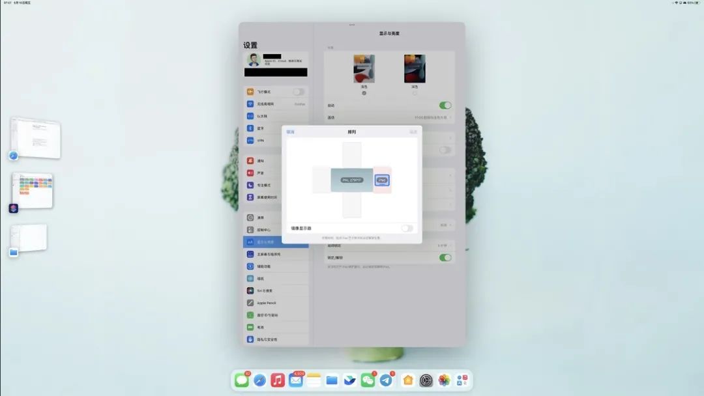The width and height of the screenshot is (704, 396).
Task: Select the 深色 (Dark) appearance radio button
Action: (x=415, y=93)
